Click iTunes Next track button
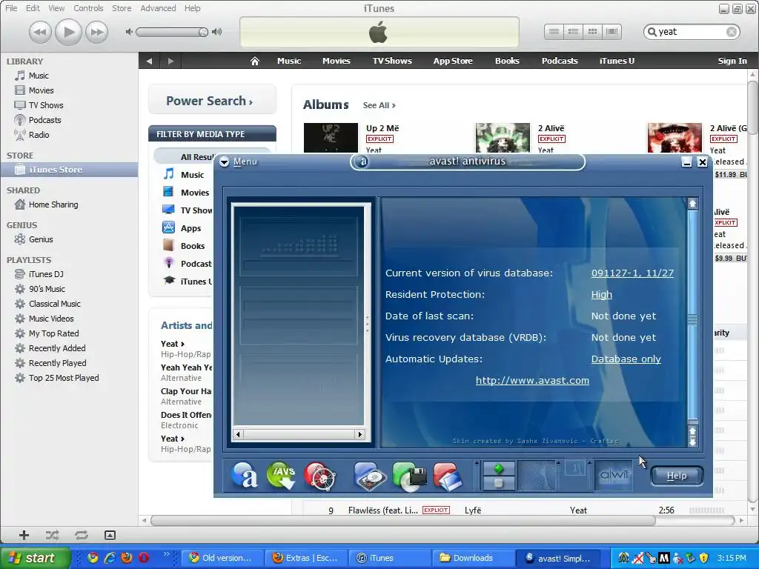 pos(96,32)
